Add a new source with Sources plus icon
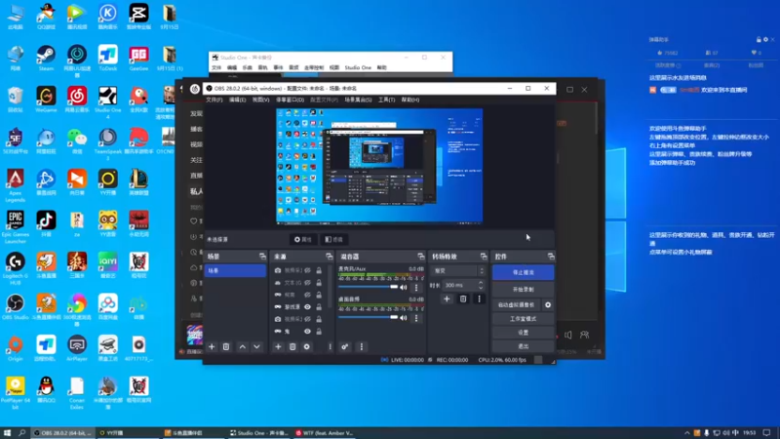 coord(278,347)
